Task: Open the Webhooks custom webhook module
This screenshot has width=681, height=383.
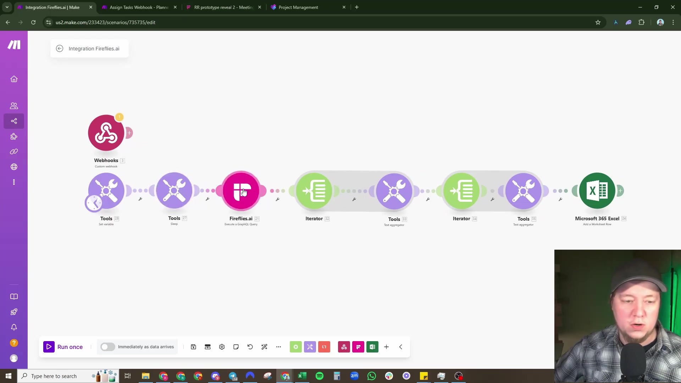Action: pos(106,133)
